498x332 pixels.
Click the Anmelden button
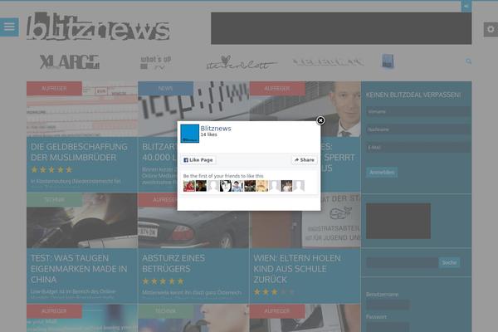[x=382, y=172]
